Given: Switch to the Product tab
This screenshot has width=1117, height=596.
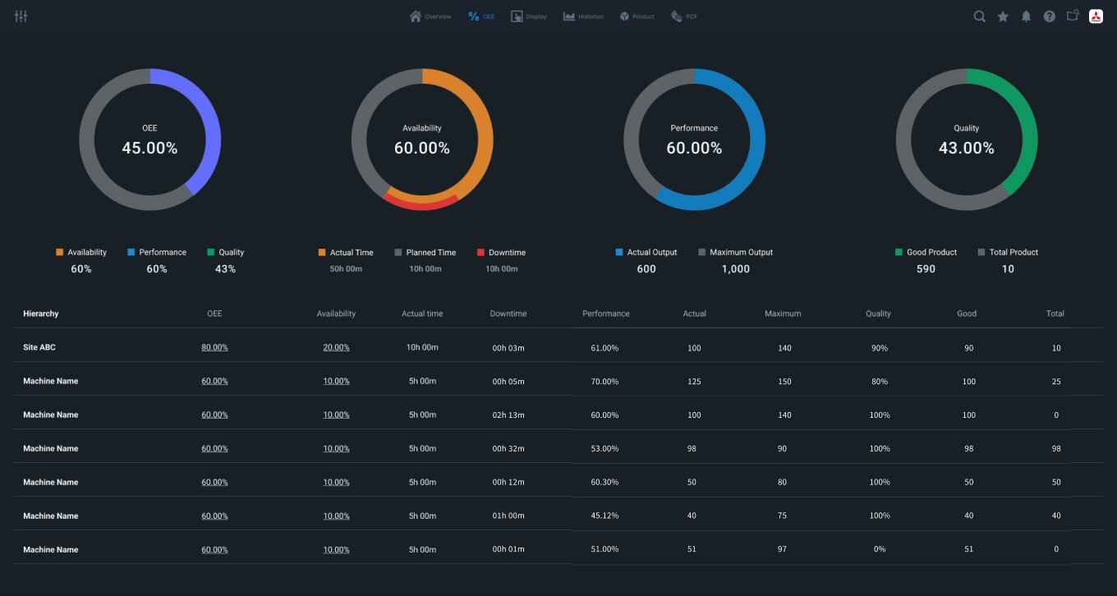Looking at the screenshot, I should 637,16.
